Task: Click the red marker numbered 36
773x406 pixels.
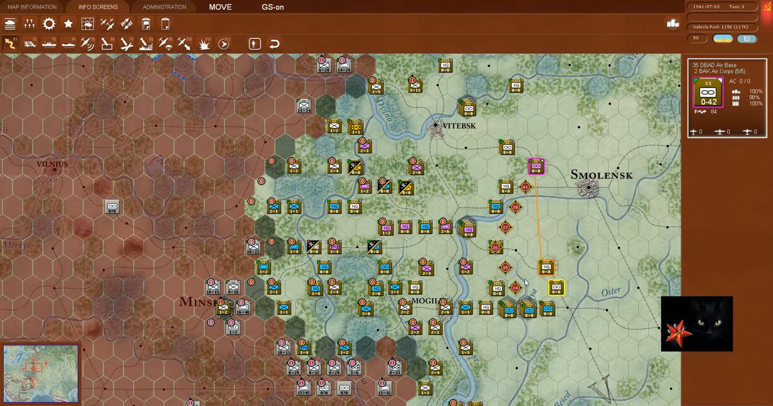Action: 495,247
